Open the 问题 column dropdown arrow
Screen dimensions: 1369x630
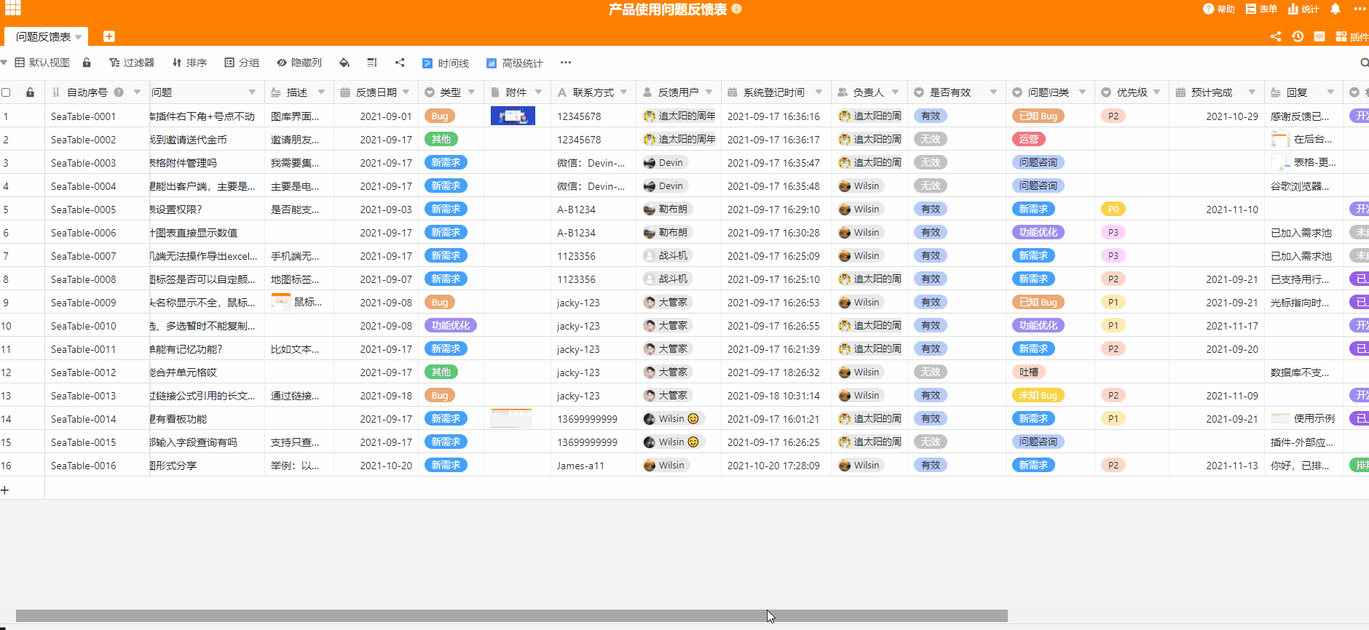point(252,92)
